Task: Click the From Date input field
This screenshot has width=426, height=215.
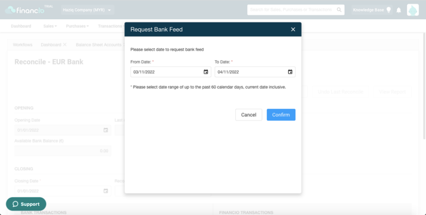Action: pos(170,72)
